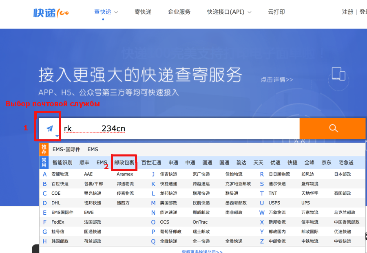Select 邮政国际 under letter Y
The height and width of the screenshot is (253, 367).
310,232
